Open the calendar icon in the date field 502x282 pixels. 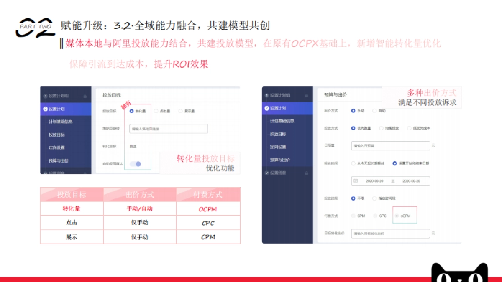355,180
